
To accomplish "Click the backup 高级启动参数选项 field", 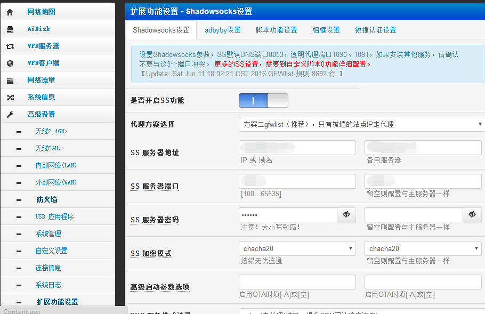I will click(x=423, y=282).
